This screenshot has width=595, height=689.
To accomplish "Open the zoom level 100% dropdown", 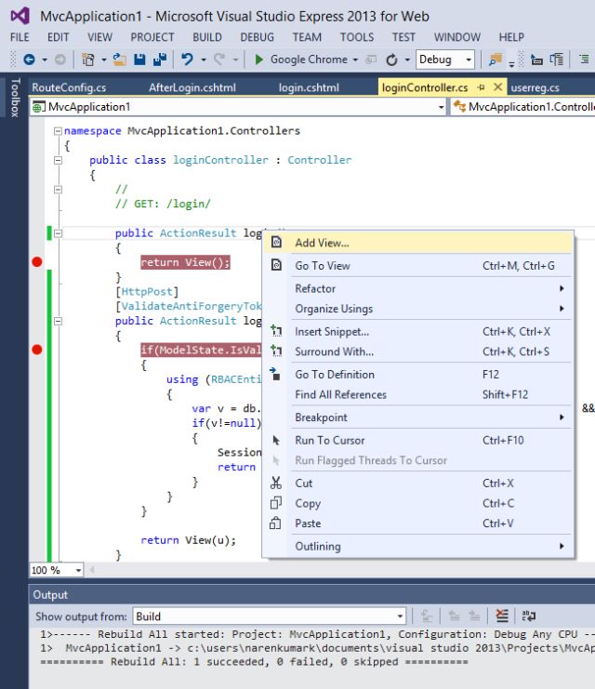I will click(78, 570).
